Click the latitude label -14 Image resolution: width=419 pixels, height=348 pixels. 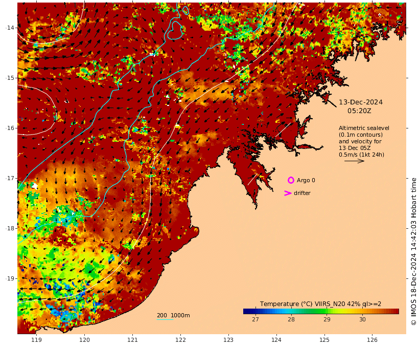[10, 28]
